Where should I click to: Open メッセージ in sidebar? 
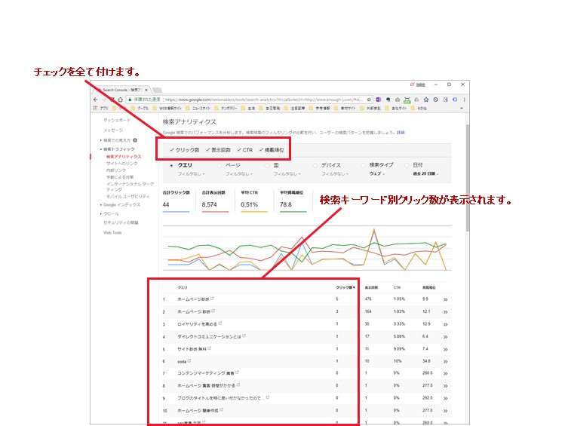pos(113,130)
